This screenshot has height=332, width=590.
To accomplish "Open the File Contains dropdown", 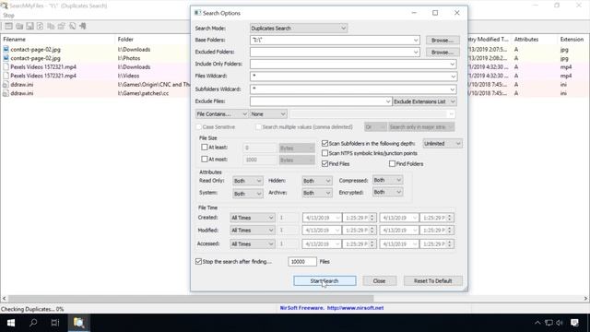I will pos(221,114).
